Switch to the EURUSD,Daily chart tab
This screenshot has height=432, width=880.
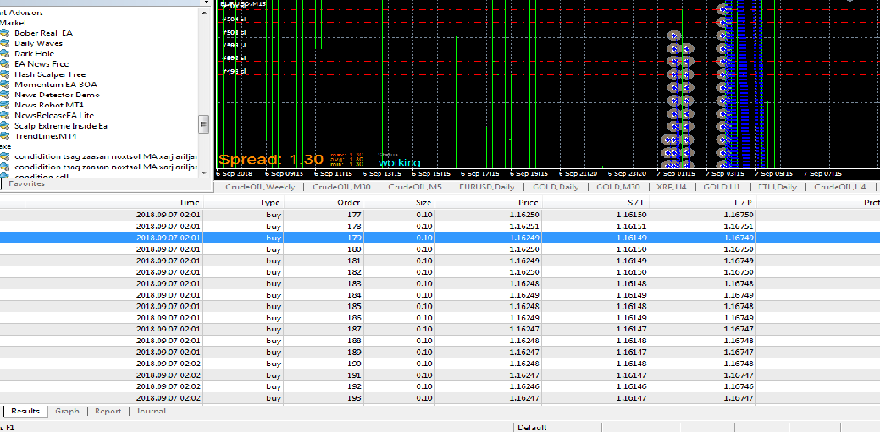tap(488, 187)
